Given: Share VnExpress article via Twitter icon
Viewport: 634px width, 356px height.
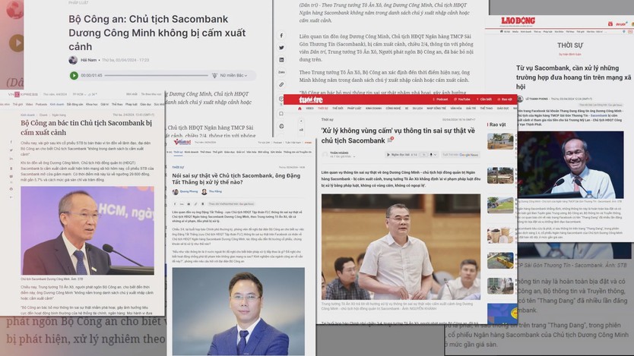Looking at the screenshot, I should 11,150.
